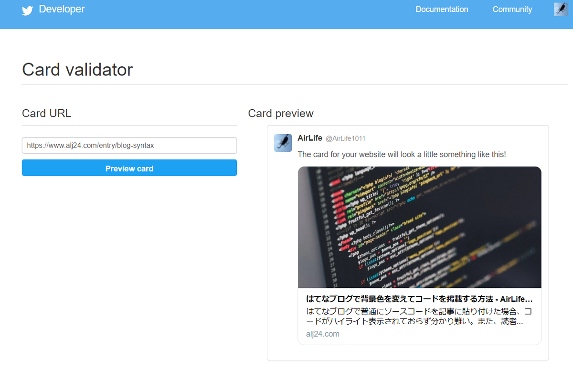Image resolution: width=573 pixels, height=370 pixels.
Task: Click the card title はてなブログで背景色を変えて
Action: (x=419, y=299)
